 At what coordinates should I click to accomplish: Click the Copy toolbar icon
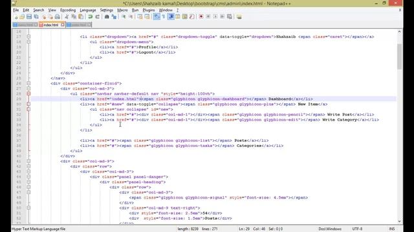click(x=74, y=17)
